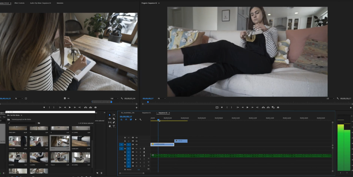The image size is (353, 177).
Task: Select the Type tool
Action: [114, 126]
